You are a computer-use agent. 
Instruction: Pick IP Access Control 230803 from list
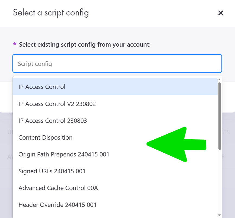pos(53,121)
